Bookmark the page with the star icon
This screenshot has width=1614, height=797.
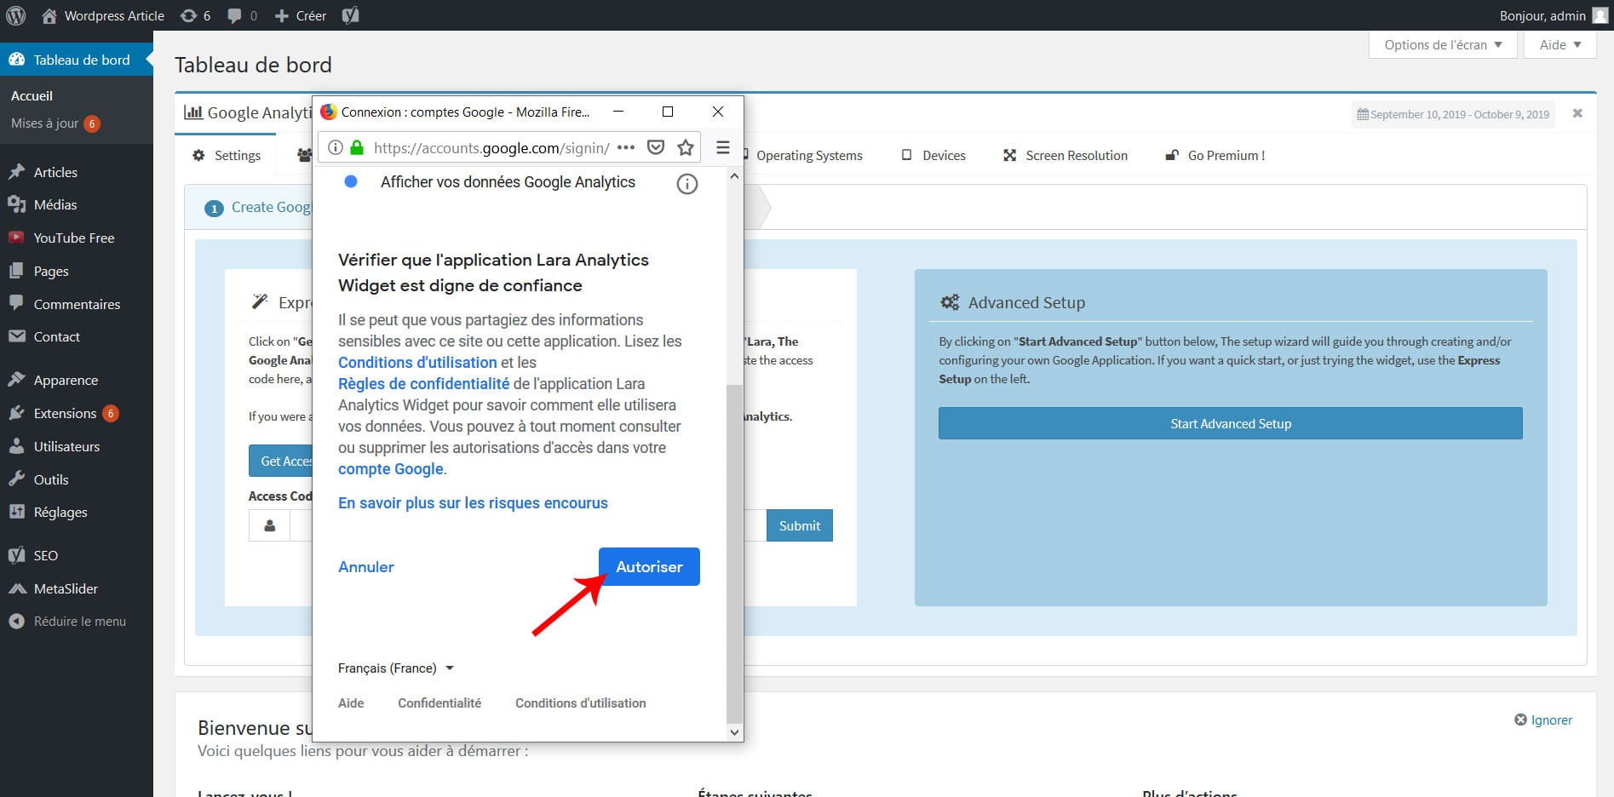(686, 147)
